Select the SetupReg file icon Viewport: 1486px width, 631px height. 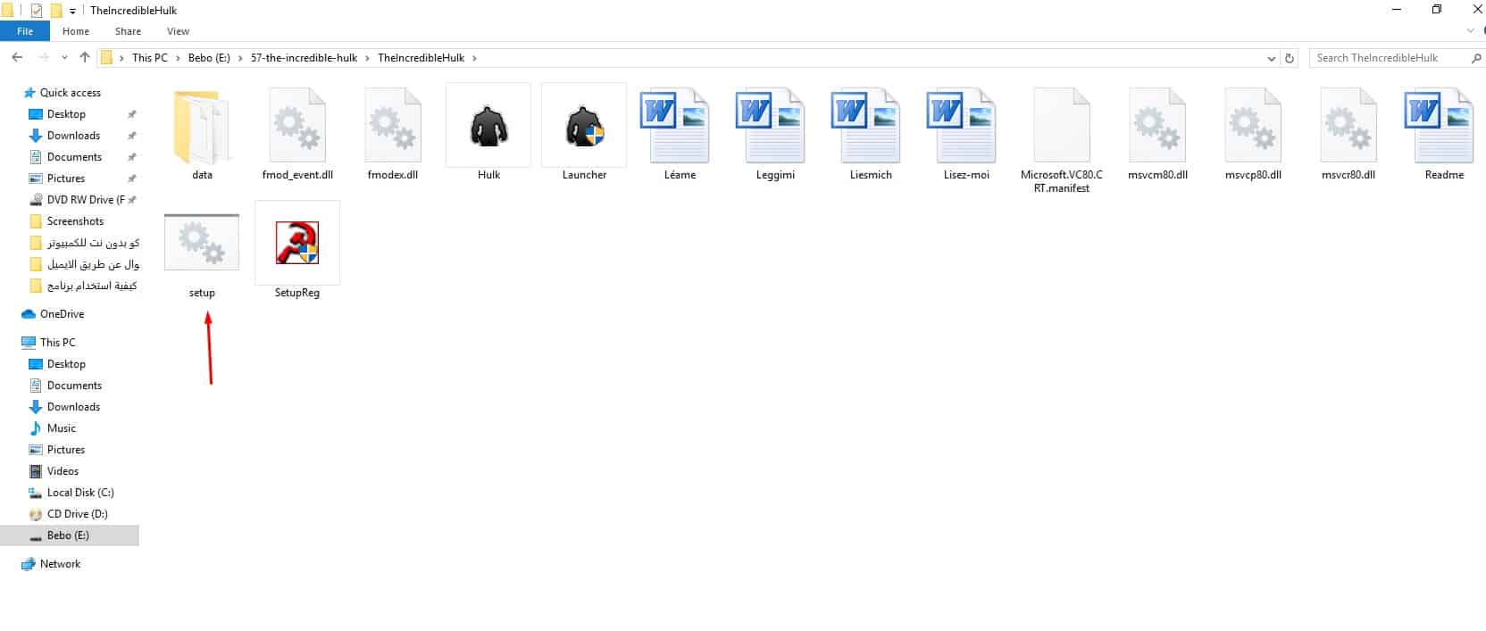[296, 244]
